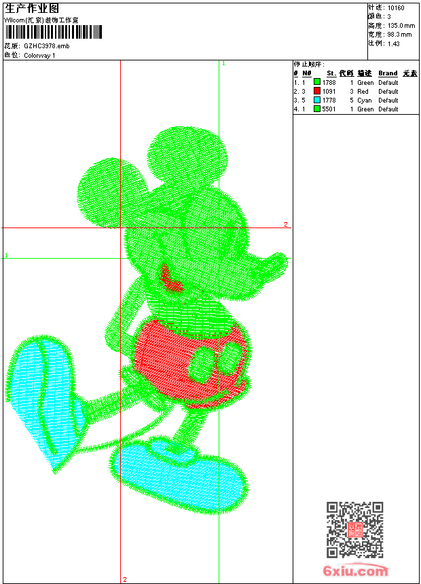421x584 pixels.
Task: Click "Green" in the 5501 row
Action: click(x=365, y=109)
